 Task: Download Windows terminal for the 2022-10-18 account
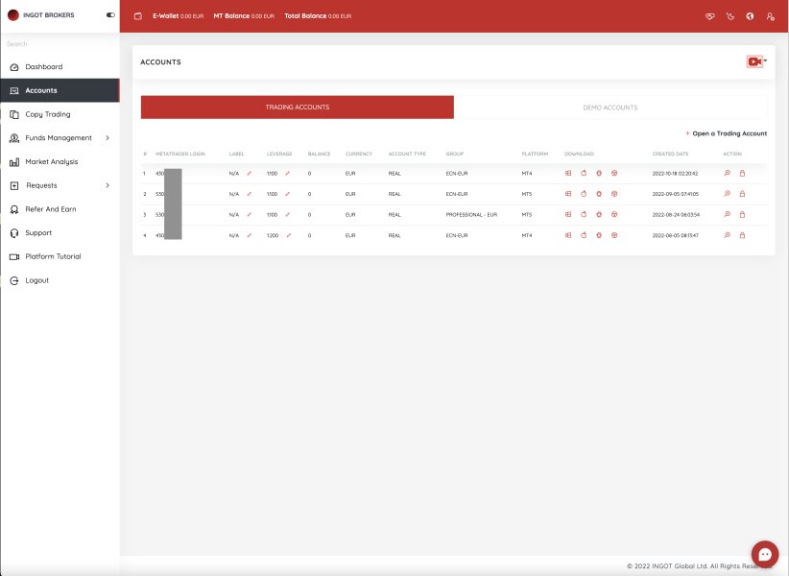pyautogui.click(x=568, y=173)
